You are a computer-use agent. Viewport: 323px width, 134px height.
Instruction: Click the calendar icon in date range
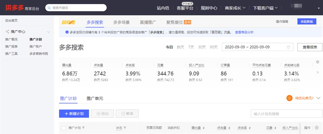289,47
